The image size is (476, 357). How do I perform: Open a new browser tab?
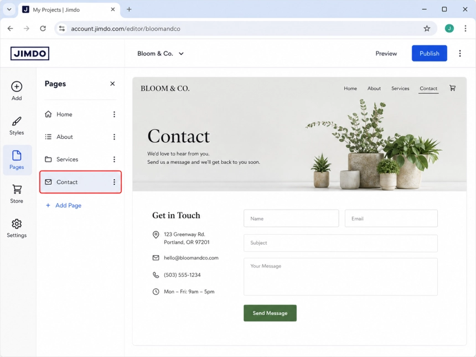pyautogui.click(x=129, y=9)
